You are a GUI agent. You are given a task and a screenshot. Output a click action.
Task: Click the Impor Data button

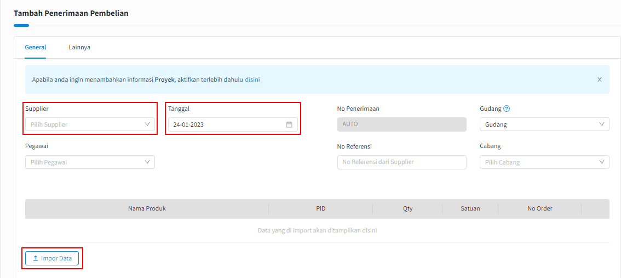tap(52, 258)
